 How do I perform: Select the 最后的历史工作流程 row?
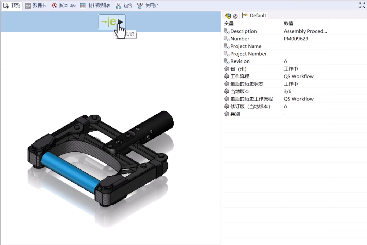tap(276, 99)
